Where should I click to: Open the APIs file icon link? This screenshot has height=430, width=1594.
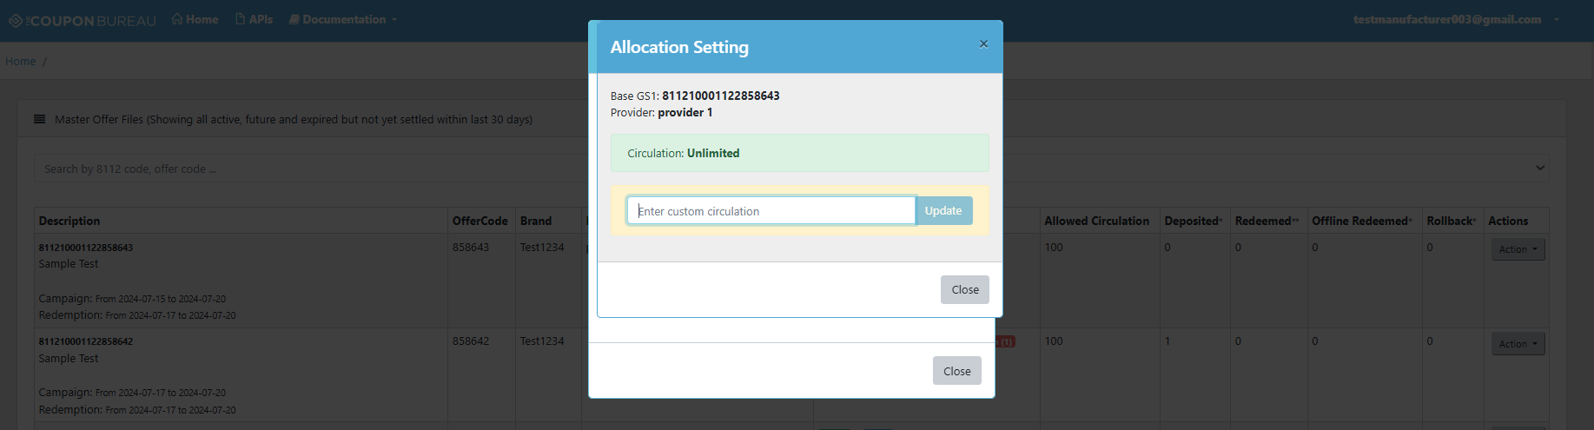(241, 19)
